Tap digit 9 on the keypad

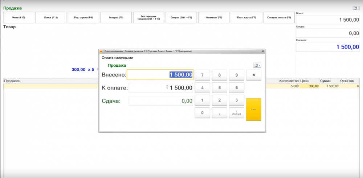click(x=237, y=75)
